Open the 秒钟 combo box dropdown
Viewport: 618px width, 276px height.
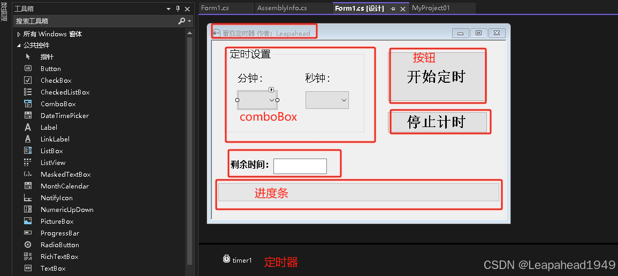344,100
